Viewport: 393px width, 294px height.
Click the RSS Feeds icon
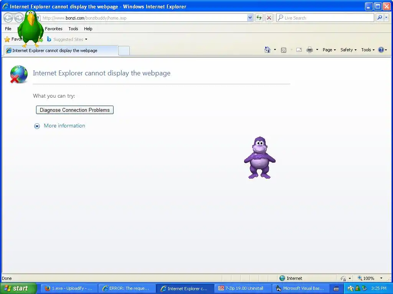(x=284, y=50)
